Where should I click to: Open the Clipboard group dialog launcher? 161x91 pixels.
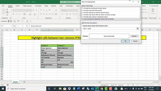point(10,18)
